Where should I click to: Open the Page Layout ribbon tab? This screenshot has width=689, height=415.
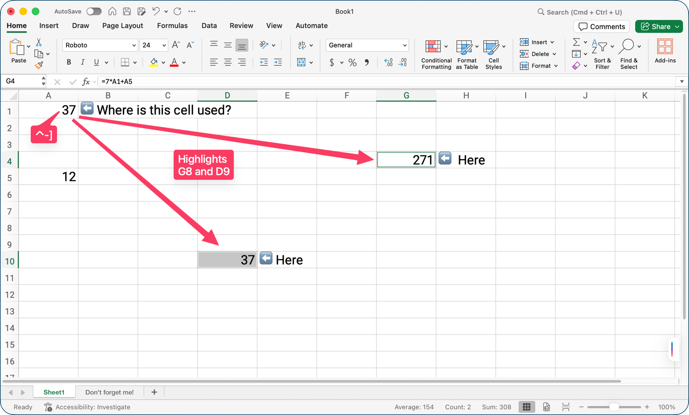point(122,26)
